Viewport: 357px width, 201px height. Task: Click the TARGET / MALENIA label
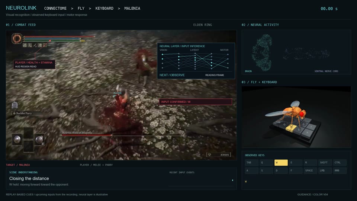click(18, 165)
